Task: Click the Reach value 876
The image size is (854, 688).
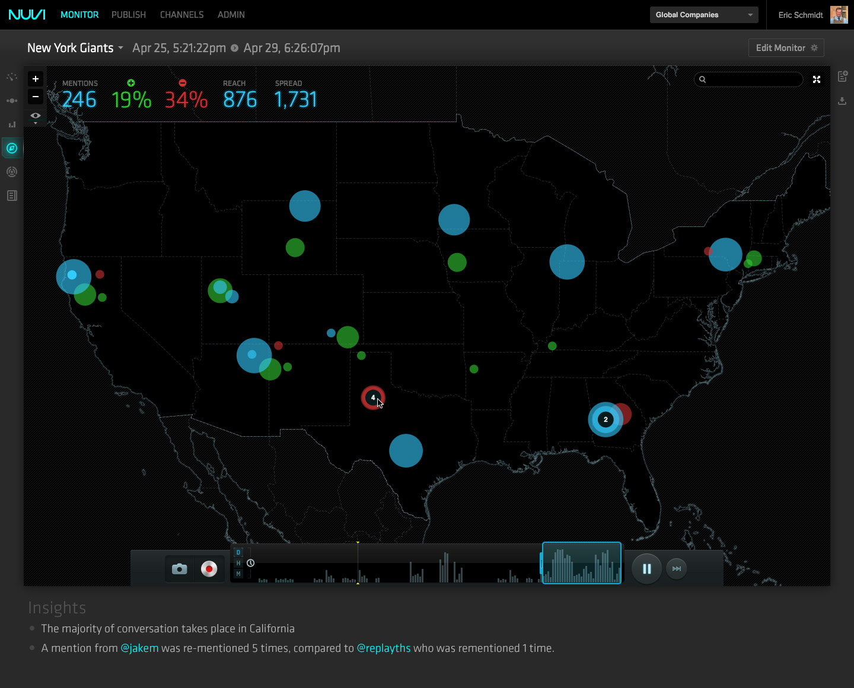Action: pos(240,100)
